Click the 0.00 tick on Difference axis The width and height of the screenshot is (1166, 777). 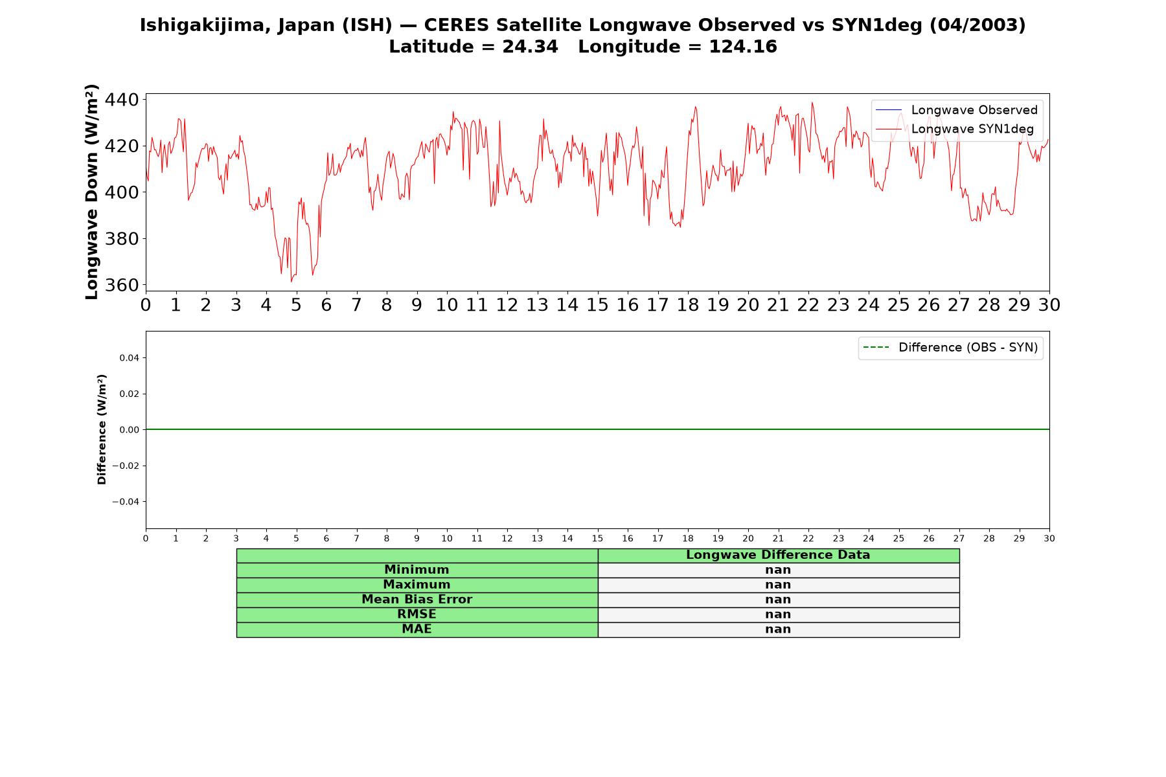pyautogui.click(x=129, y=430)
